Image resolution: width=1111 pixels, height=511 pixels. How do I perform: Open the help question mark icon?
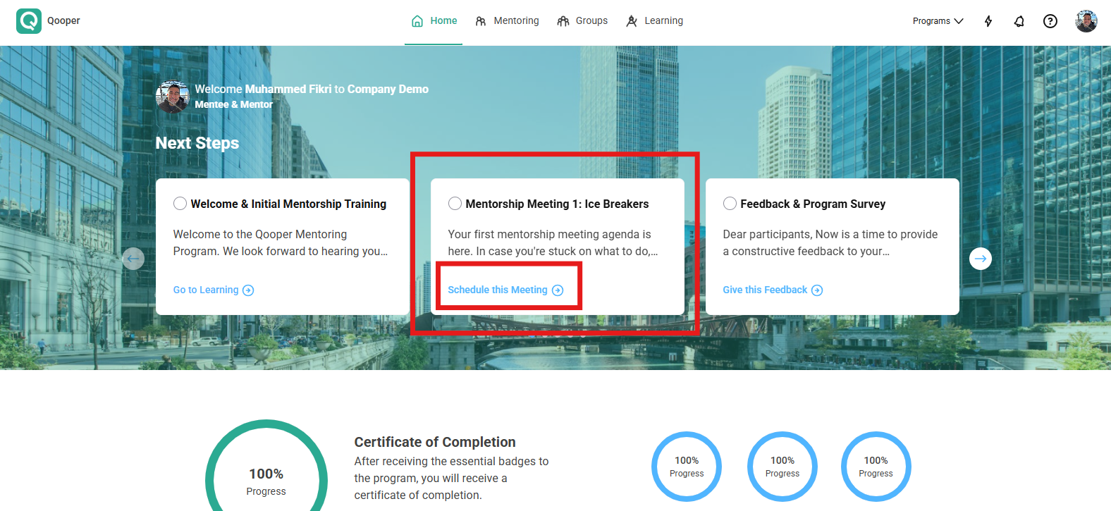click(x=1050, y=21)
